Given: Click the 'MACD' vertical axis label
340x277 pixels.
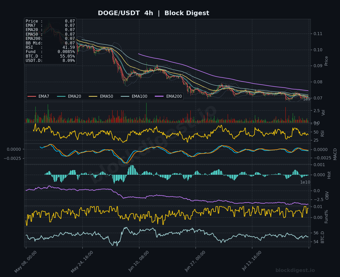Looking at the screenshot, I should point(335,154).
